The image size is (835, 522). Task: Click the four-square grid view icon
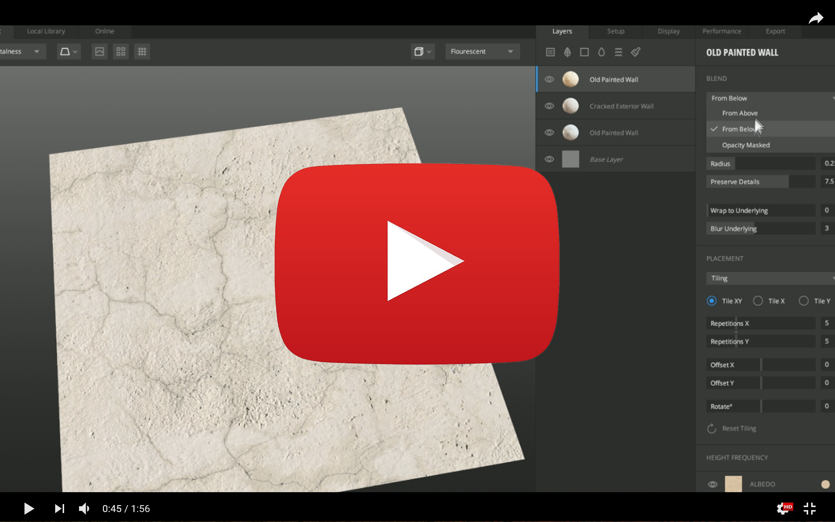click(x=121, y=52)
